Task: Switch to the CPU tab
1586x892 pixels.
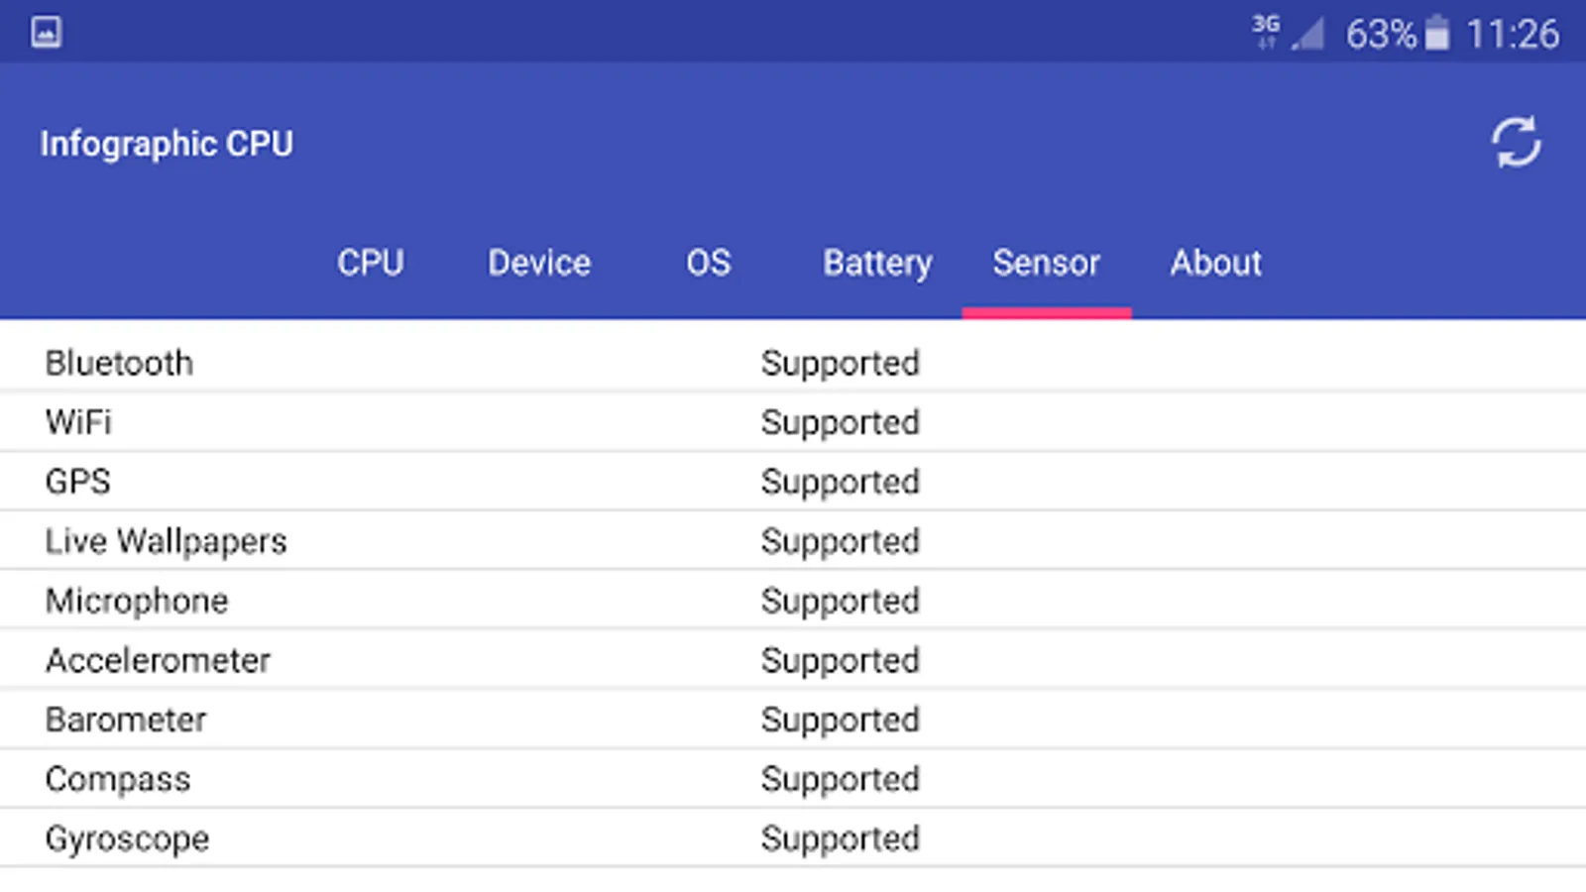Action: 370,263
